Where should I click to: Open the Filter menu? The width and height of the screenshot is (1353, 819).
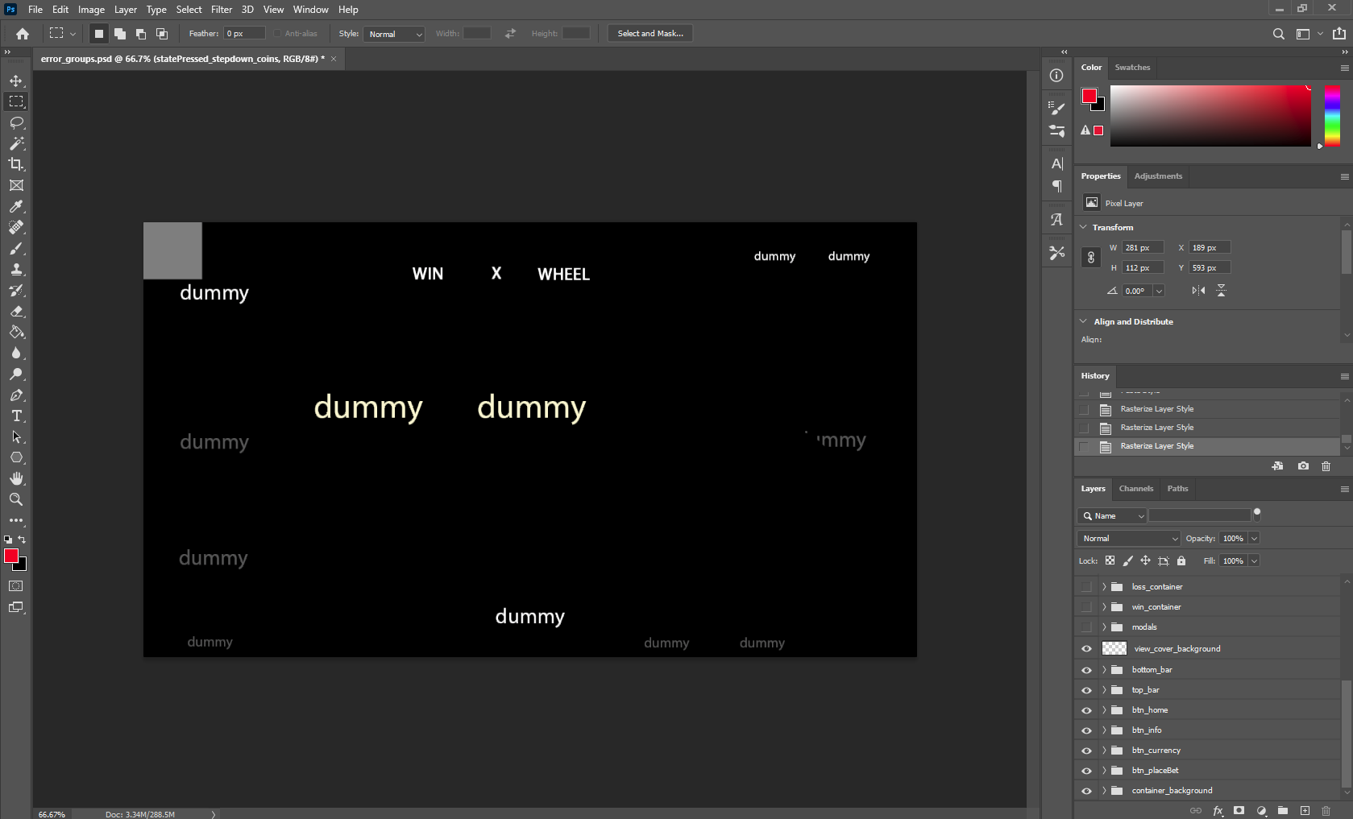pos(221,10)
